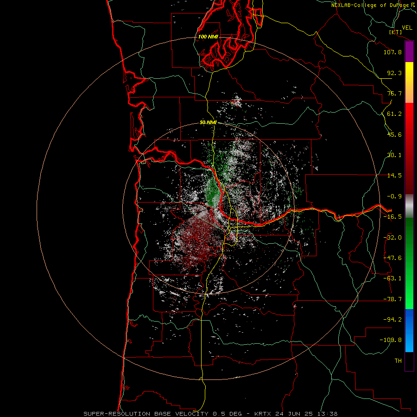The height and width of the screenshot is (417, 417).
Task: Click the 92.3 legend value
Action: point(394,73)
